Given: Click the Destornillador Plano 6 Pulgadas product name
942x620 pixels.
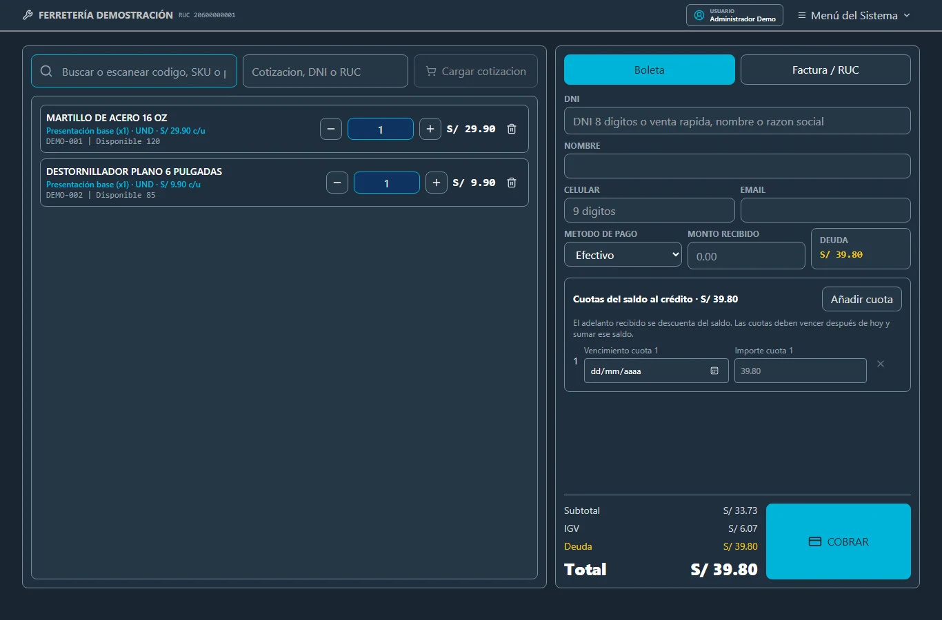Looking at the screenshot, I should (134, 172).
